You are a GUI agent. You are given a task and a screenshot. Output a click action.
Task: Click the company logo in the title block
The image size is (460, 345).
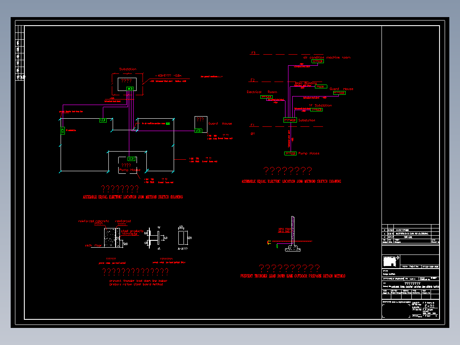[391, 261]
